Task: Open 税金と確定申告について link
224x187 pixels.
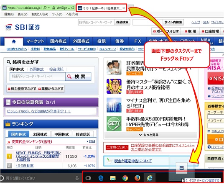Action: [133, 161]
